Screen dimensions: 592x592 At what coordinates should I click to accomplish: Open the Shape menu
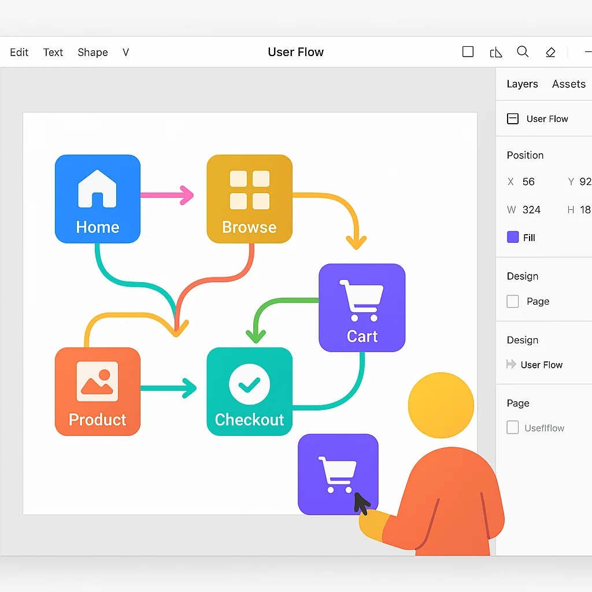tap(92, 52)
